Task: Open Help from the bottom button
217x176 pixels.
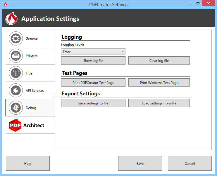Action: [x=28, y=163]
